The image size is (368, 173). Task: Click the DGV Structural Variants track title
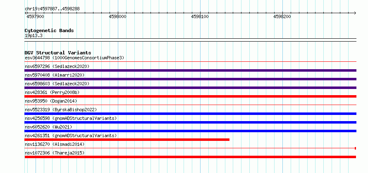(58, 53)
